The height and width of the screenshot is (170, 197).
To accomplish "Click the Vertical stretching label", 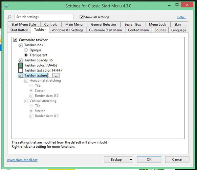I will [x=43, y=101].
